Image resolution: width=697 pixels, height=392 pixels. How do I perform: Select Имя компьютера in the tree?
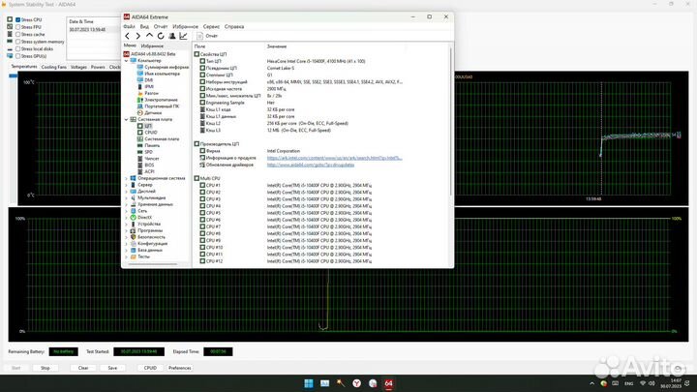159,74
